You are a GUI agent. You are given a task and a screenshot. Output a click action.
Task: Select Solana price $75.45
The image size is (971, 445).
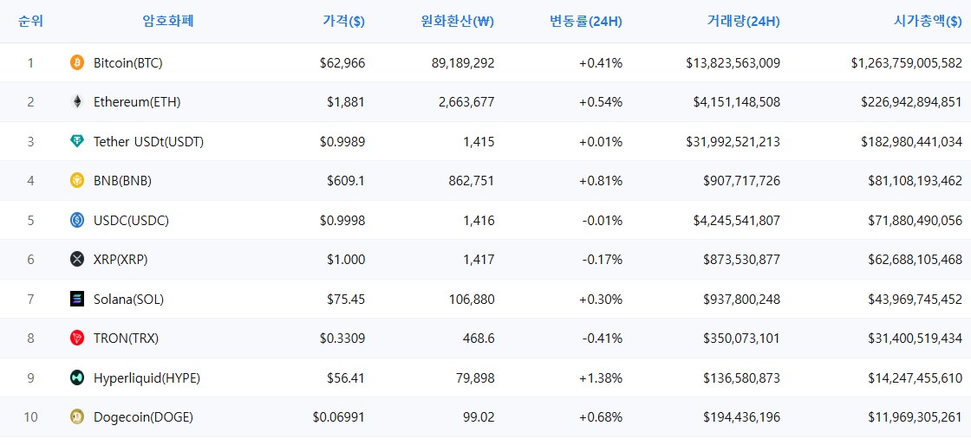click(346, 300)
